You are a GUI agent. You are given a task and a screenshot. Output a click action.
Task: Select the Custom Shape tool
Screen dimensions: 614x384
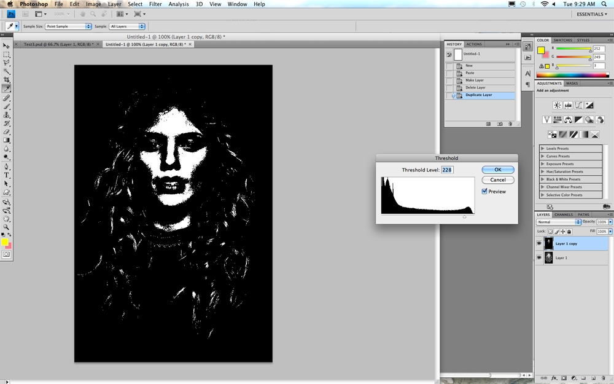tap(6, 192)
